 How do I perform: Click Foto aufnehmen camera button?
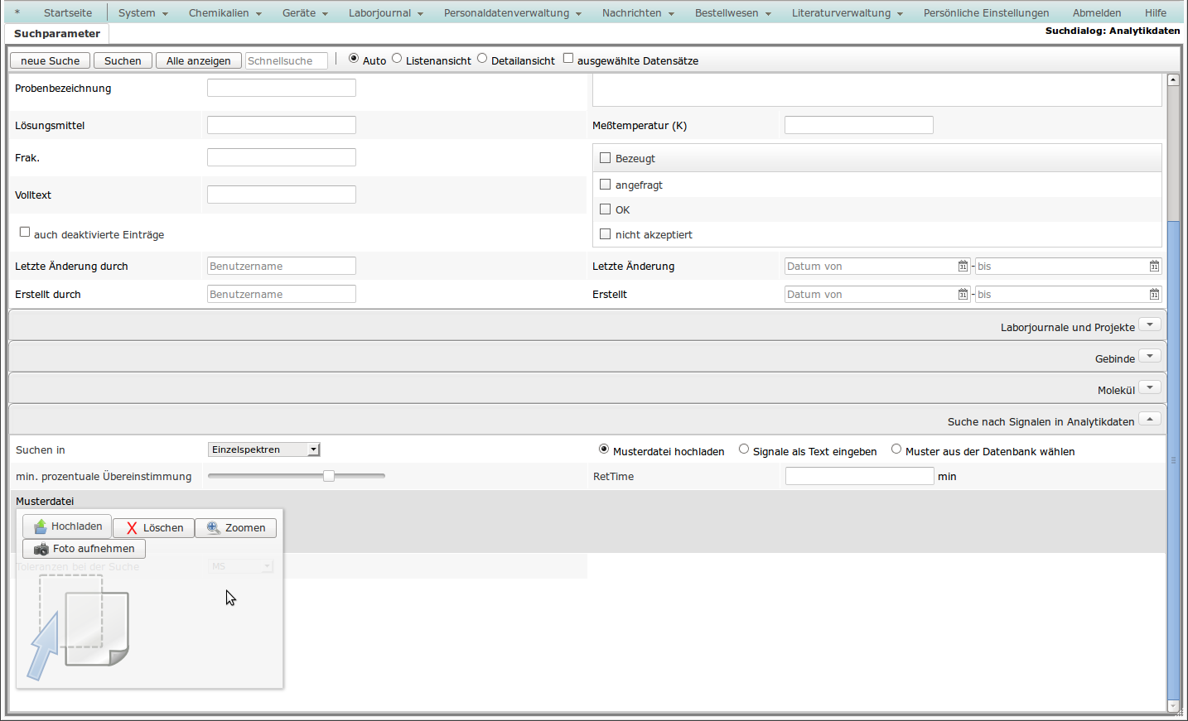coord(84,549)
